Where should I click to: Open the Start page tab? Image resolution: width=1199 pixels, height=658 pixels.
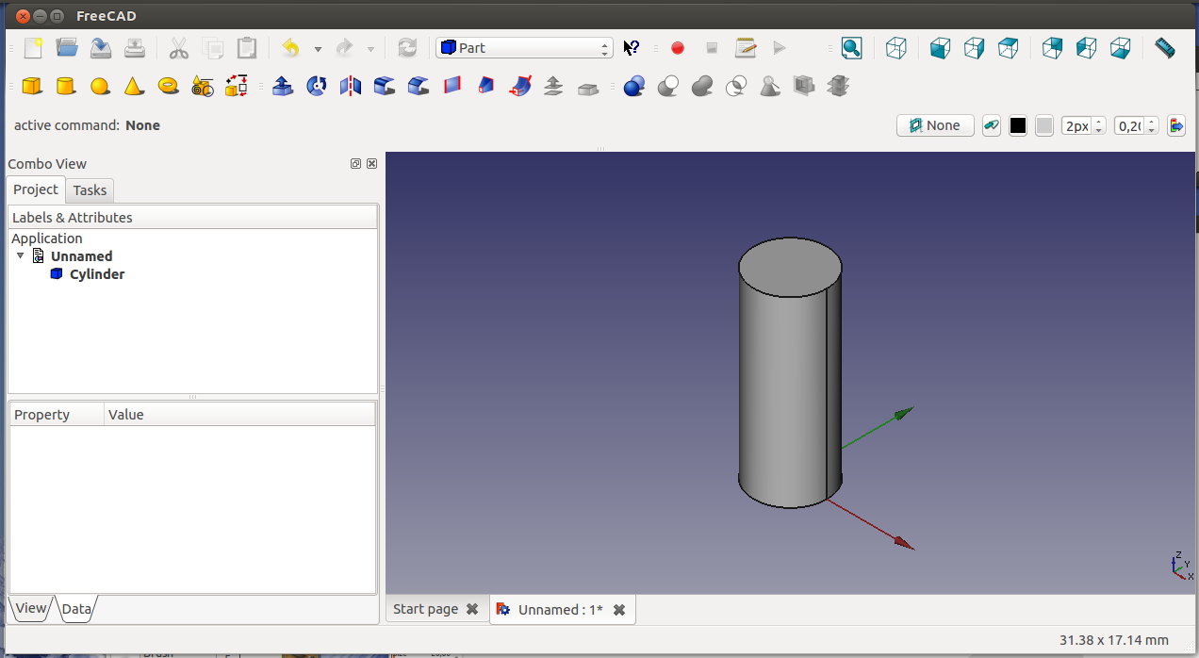(x=425, y=609)
